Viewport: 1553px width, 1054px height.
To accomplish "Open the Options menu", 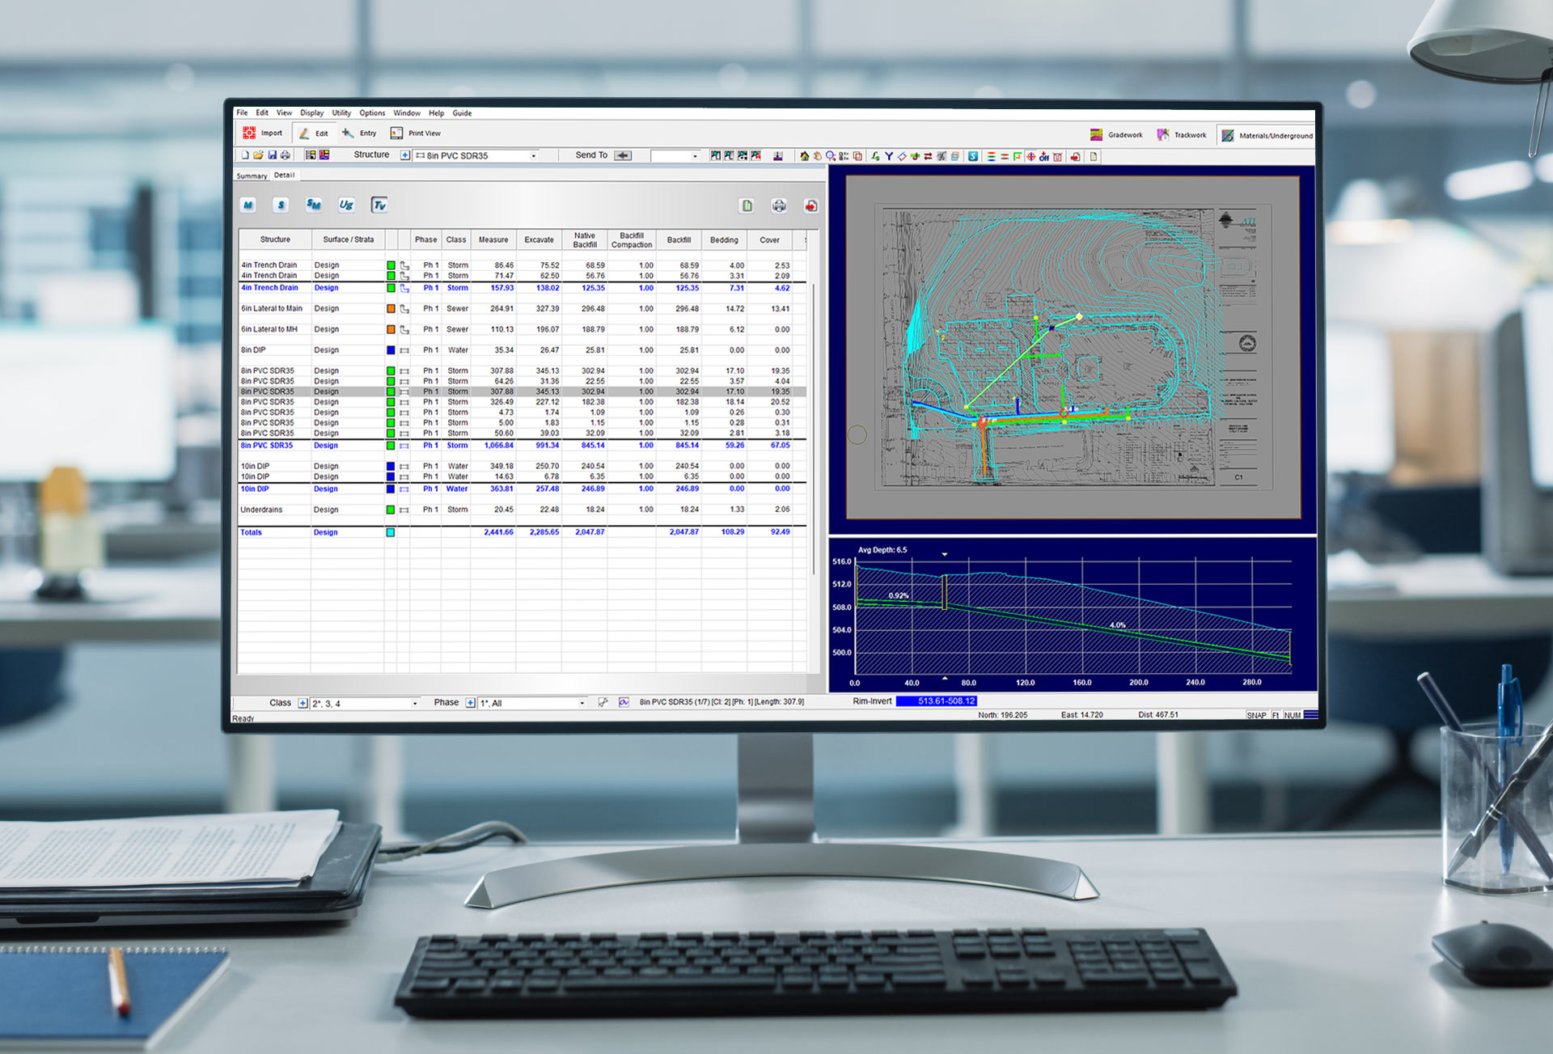I will pos(372,113).
